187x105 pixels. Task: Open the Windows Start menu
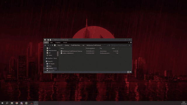[2, 103]
